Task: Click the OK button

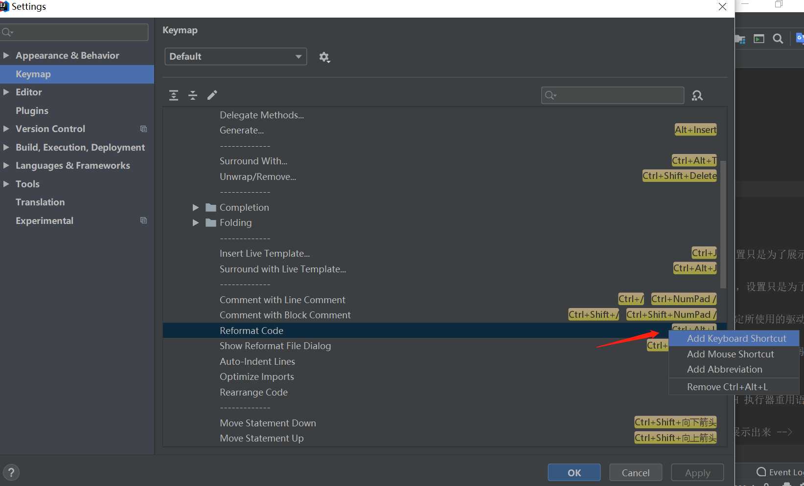Action: point(574,473)
